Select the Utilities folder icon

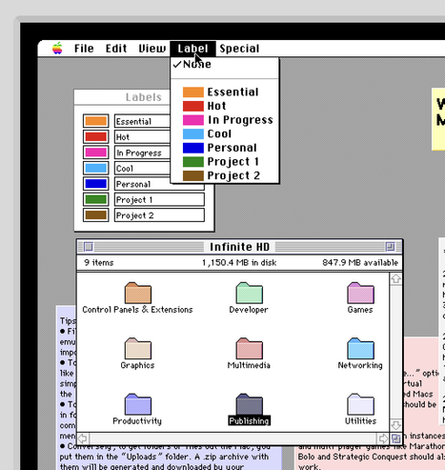pos(360,404)
